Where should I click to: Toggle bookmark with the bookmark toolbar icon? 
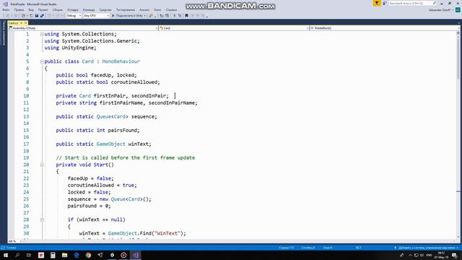click(186, 16)
